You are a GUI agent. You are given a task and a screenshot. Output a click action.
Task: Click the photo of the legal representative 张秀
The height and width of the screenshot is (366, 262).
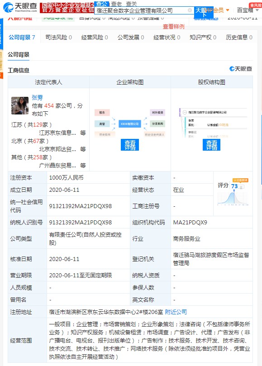(x=20, y=105)
